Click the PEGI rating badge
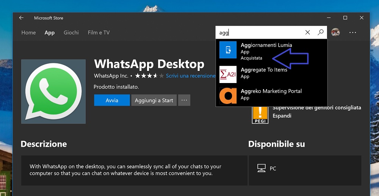The height and width of the screenshot is (196, 379). pyautogui.click(x=260, y=115)
